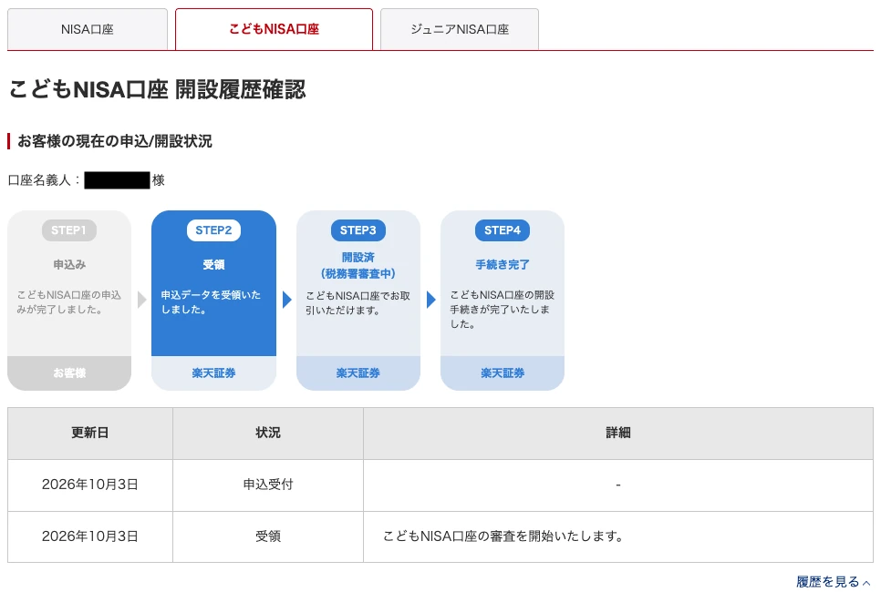
Task: Click the 詳細 column header
Action: [618, 434]
